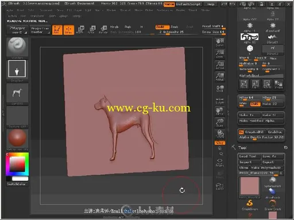Click the Actual size icon
The width and height of the screenshot is (294, 220).
click(220, 65)
